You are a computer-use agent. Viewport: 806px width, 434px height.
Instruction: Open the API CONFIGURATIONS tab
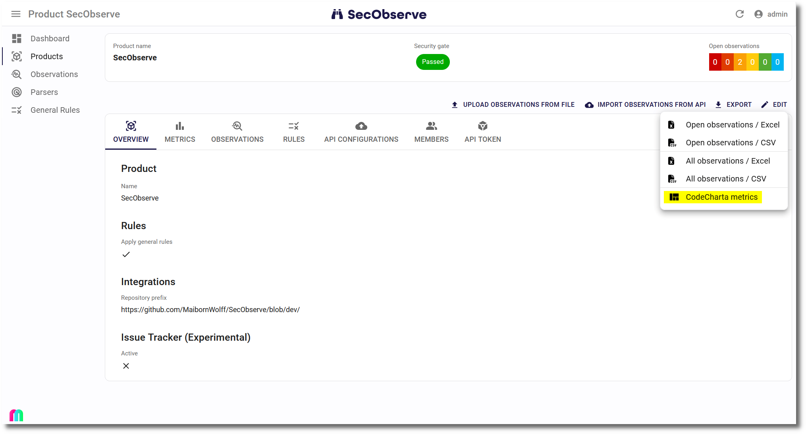(361, 132)
